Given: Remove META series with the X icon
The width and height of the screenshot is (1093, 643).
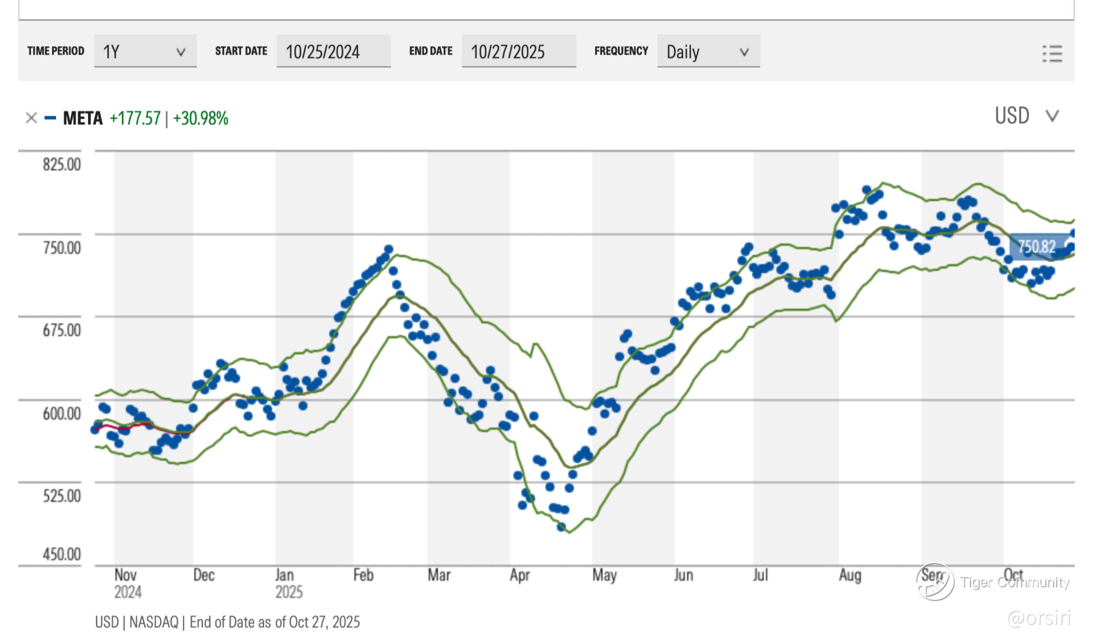Looking at the screenshot, I should coord(31,118).
